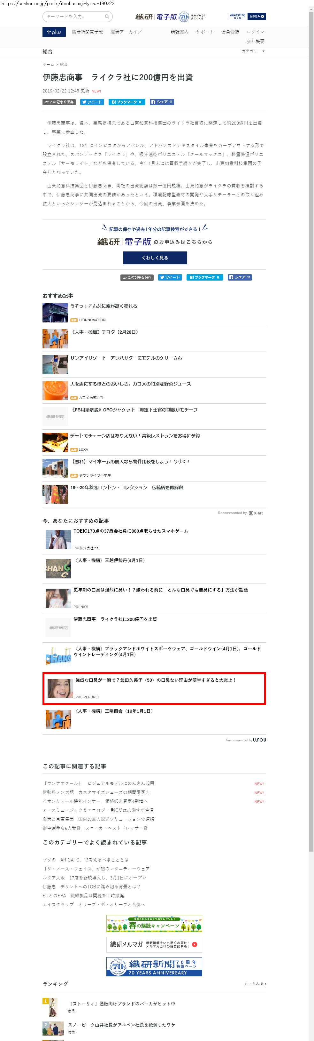Open thumbnail for London collection article
The height and width of the screenshot is (1041, 314).
point(55,494)
